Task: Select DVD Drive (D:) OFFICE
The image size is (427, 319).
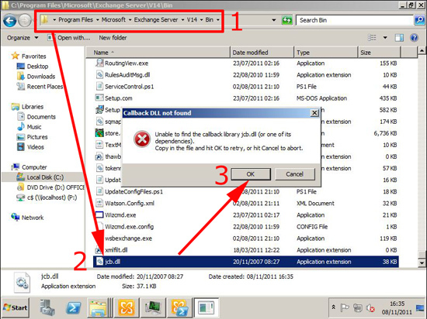Action: (50, 187)
